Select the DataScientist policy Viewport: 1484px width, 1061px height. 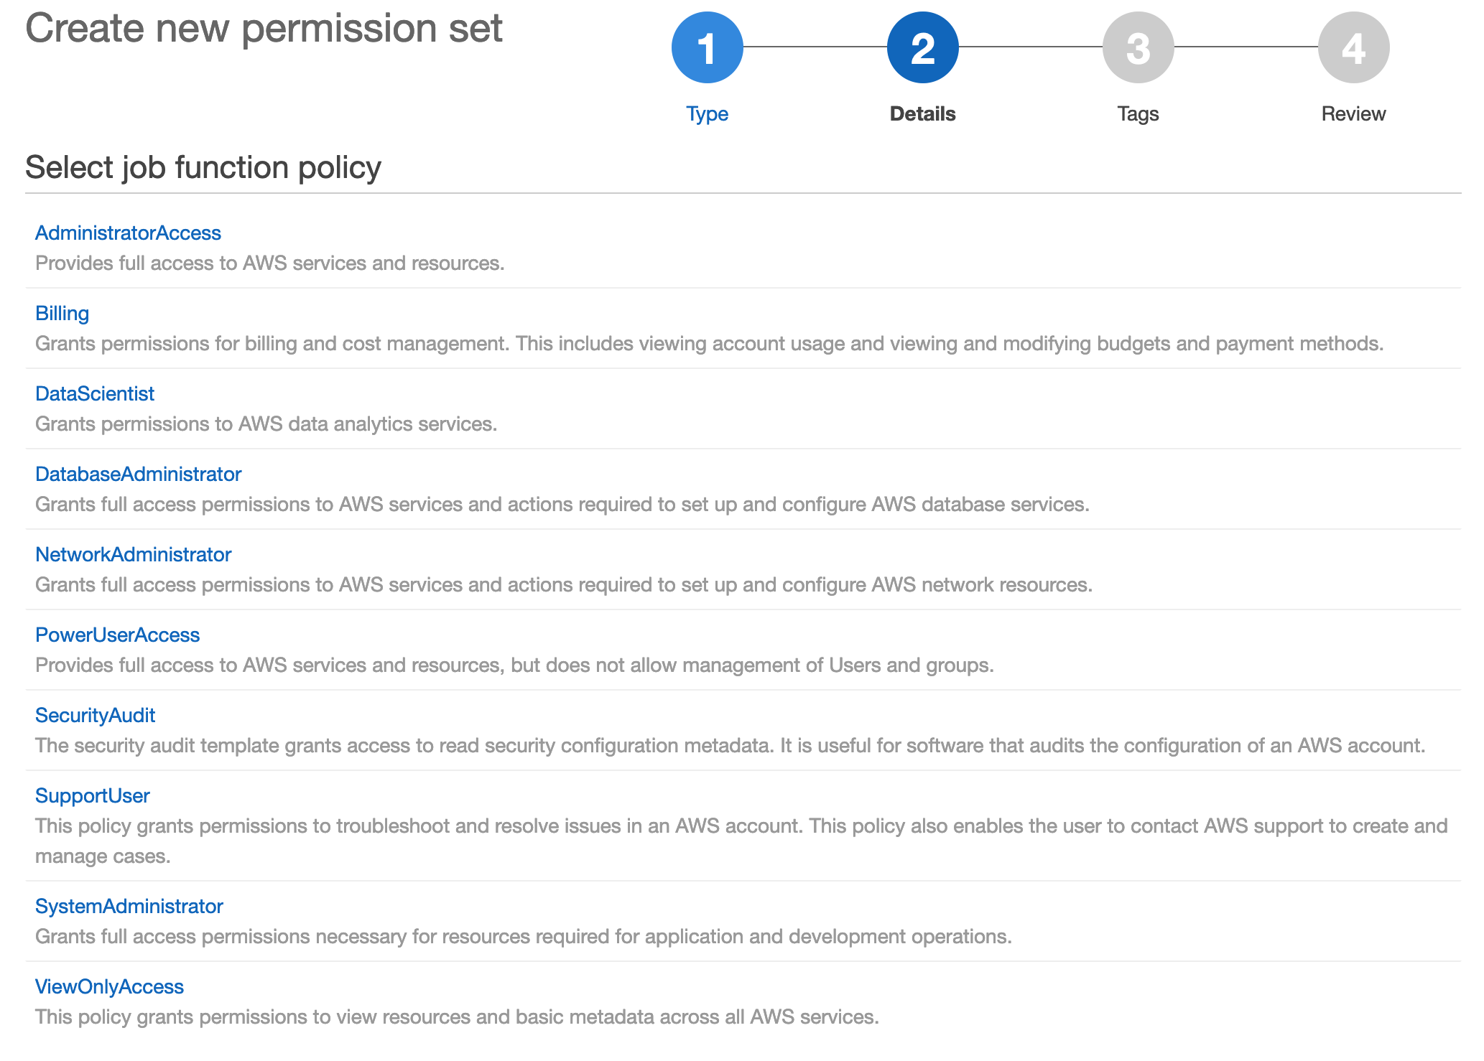tap(95, 393)
